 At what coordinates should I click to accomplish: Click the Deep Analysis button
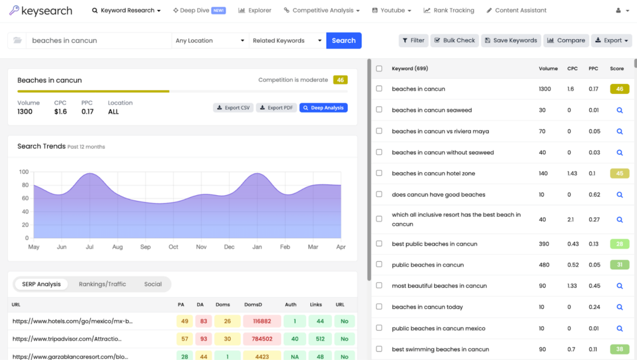[323, 108]
